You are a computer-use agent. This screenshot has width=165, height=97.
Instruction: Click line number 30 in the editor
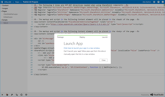[x=31, y=74]
